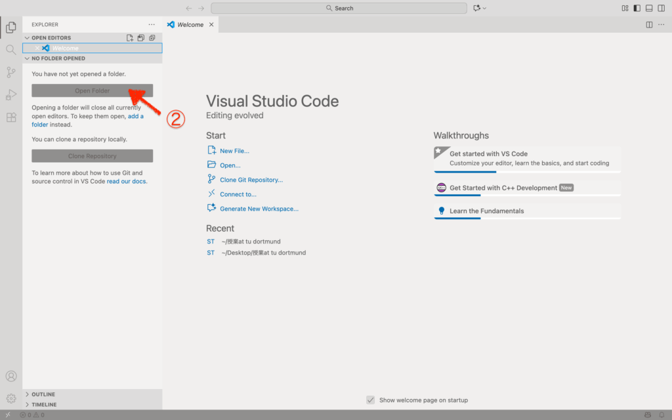
Task: Open the Run and Debug view
Action: coord(10,94)
